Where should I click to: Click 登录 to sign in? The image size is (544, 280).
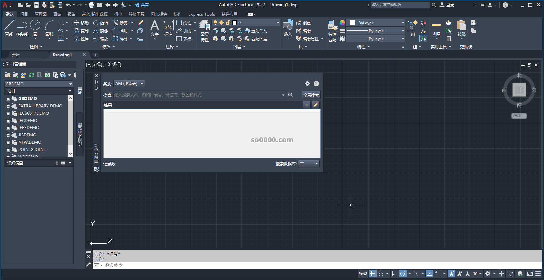click(x=447, y=5)
